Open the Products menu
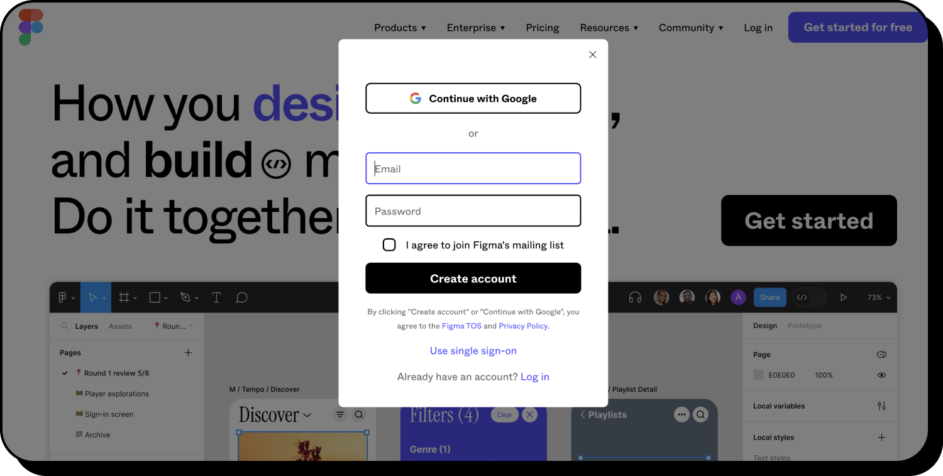Image resolution: width=943 pixels, height=476 pixels. coord(400,28)
